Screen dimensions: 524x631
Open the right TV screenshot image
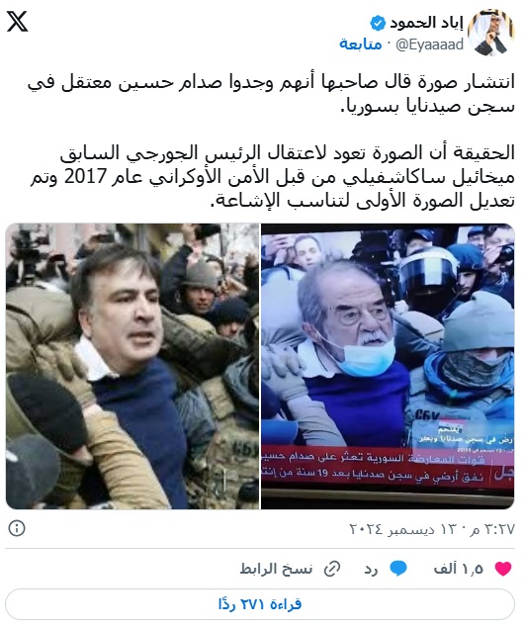[x=388, y=366]
